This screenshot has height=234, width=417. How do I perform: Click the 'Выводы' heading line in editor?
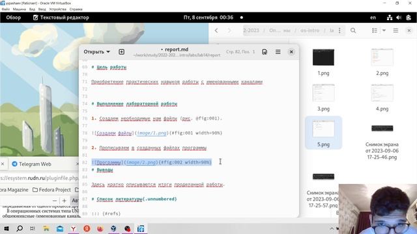click(x=102, y=170)
